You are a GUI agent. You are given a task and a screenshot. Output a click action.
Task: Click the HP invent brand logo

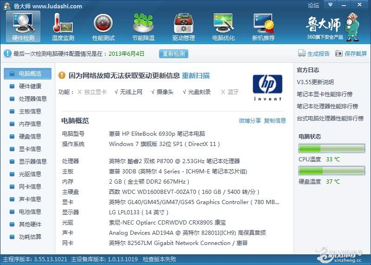[x=268, y=87]
